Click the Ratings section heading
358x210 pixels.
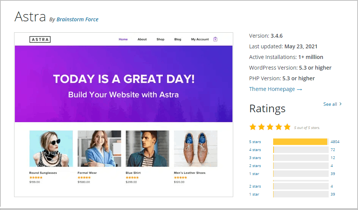coord(267,109)
